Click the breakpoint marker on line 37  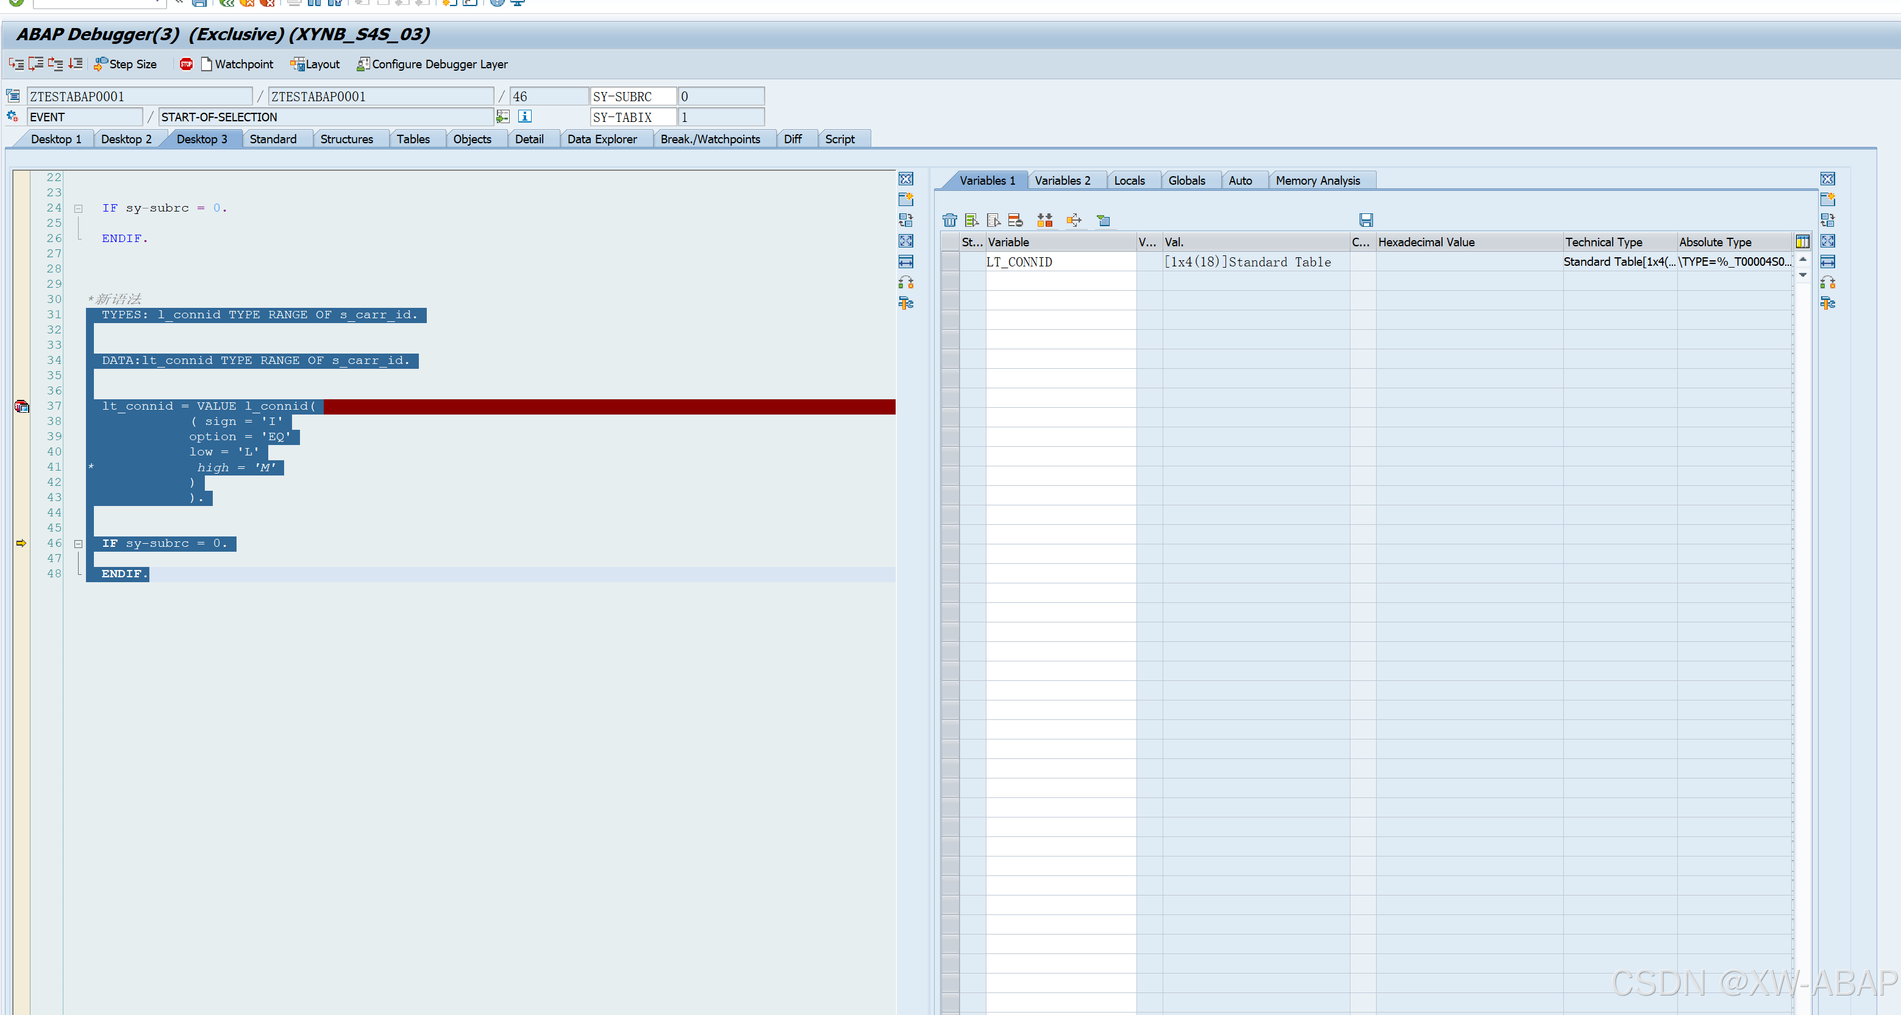click(21, 407)
